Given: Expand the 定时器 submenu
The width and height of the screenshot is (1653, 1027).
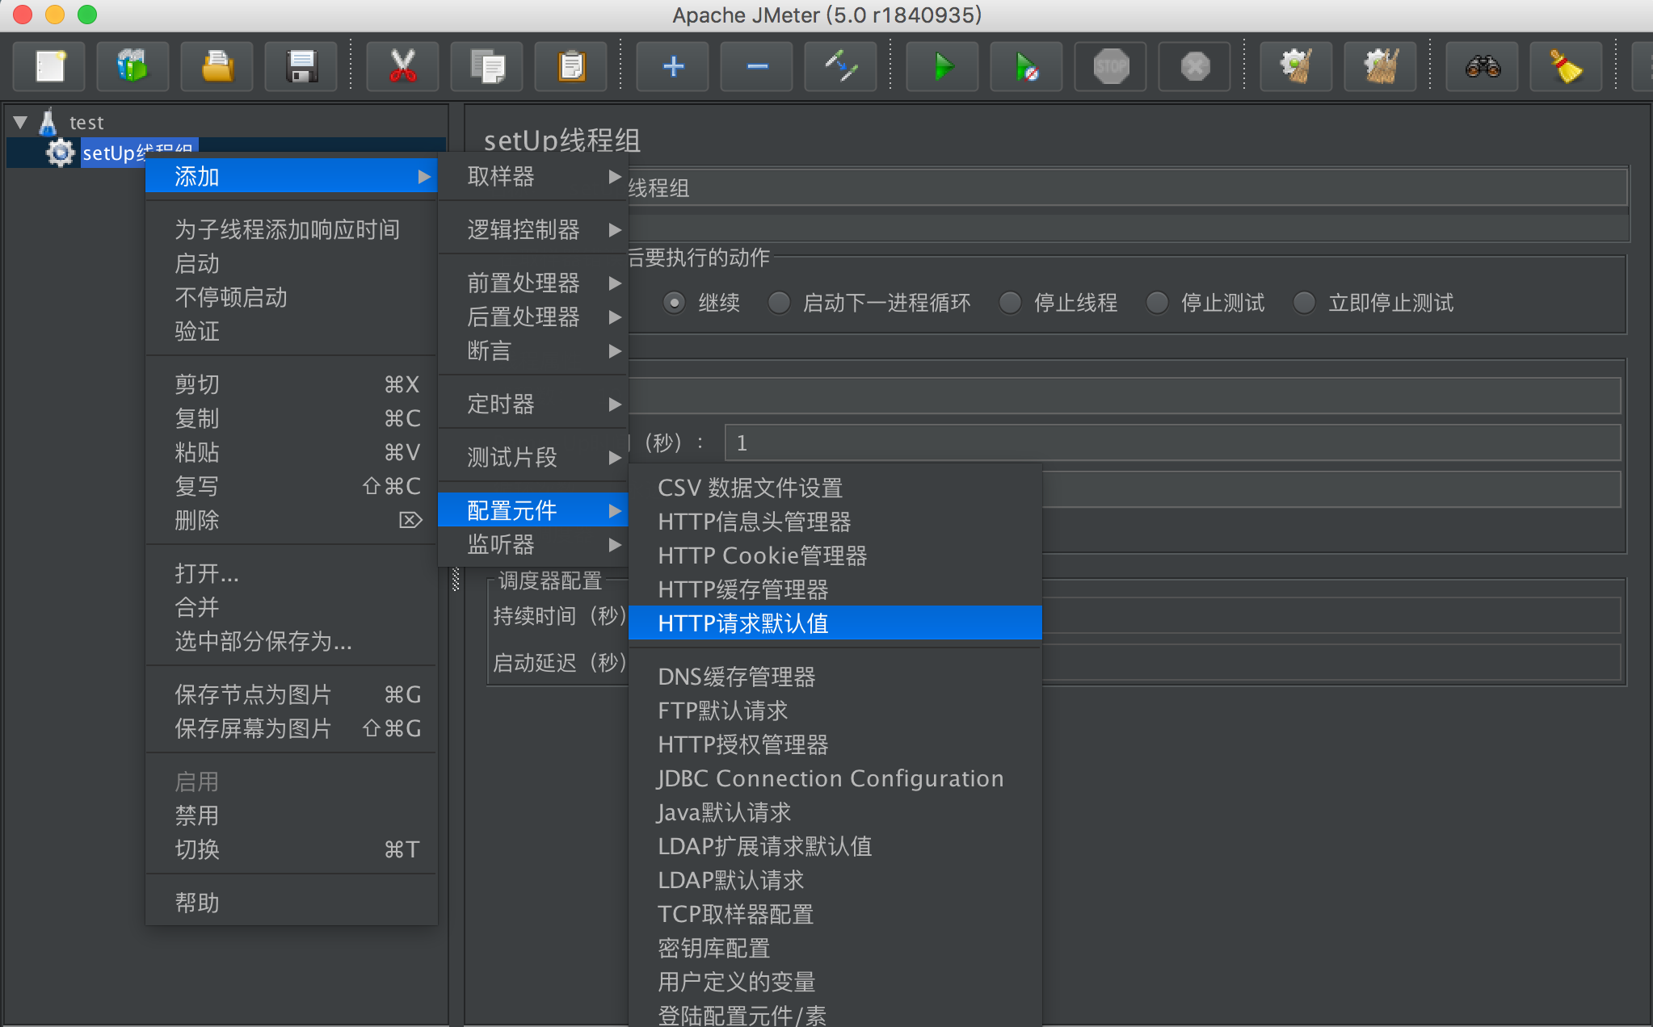Looking at the screenshot, I should [x=533, y=404].
